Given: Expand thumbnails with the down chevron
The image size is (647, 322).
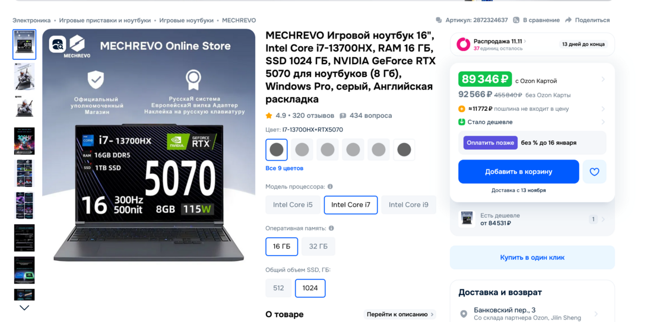Looking at the screenshot, I should tap(24, 308).
